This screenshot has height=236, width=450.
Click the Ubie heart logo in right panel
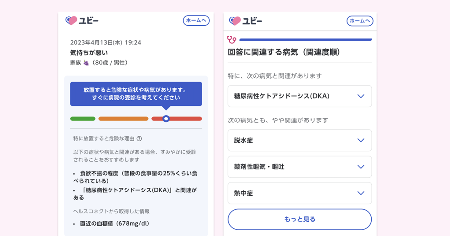pos(235,21)
